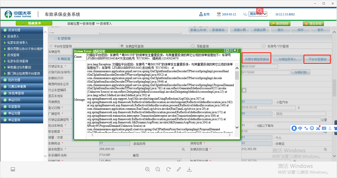Image resolution: width=337 pixels, height=178 pixels.
Task: Select the 平台车型查询 radio button
Action: (x=51, y=46)
